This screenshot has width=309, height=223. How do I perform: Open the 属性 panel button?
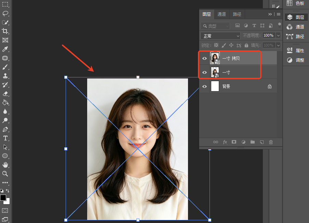tap(296, 50)
